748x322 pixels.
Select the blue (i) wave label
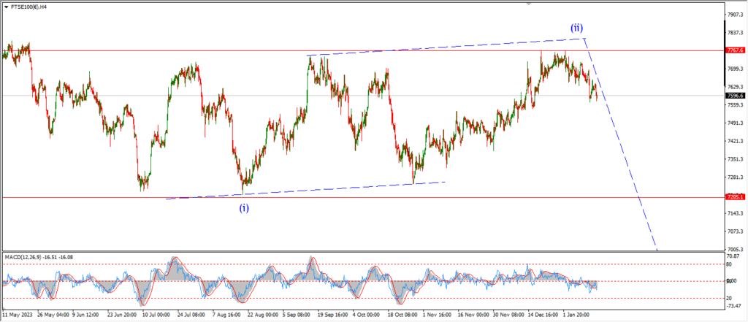pos(244,208)
